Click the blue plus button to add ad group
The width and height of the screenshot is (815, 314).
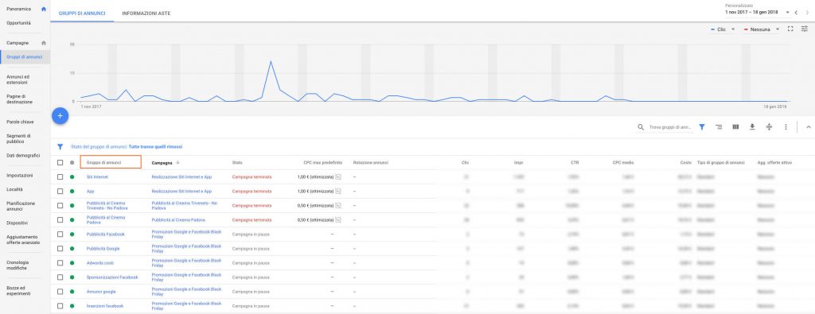coord(60,116)
